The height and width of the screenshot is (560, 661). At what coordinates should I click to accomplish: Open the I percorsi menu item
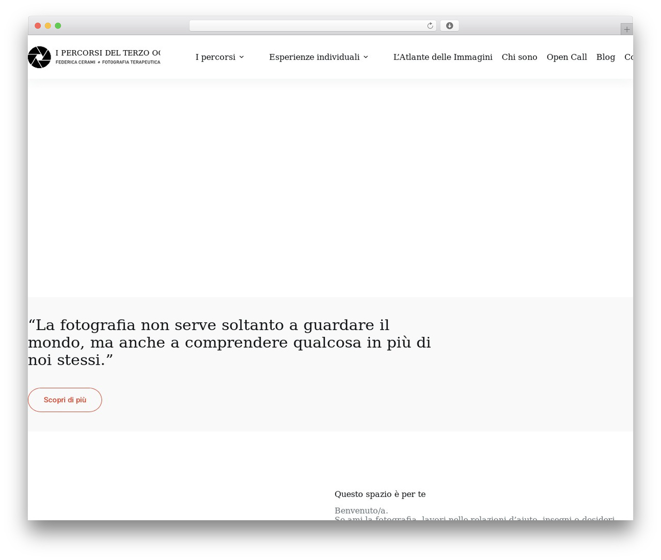click(215, 57)
